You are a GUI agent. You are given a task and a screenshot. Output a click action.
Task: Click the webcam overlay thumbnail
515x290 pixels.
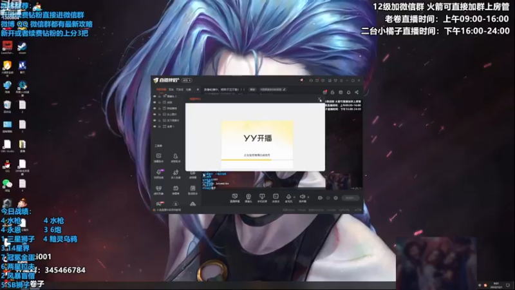pos(436,262)
